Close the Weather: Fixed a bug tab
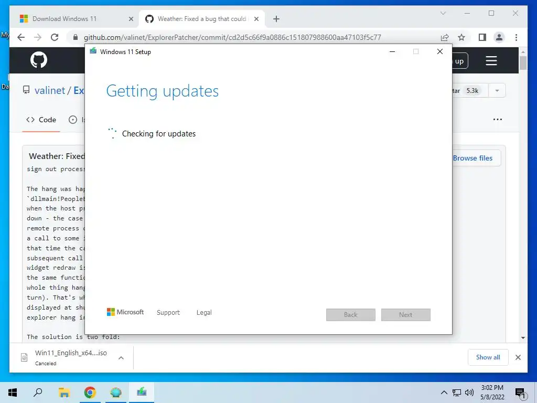Image resolution: width=537 pixels, height=403 pixels. 256,19
